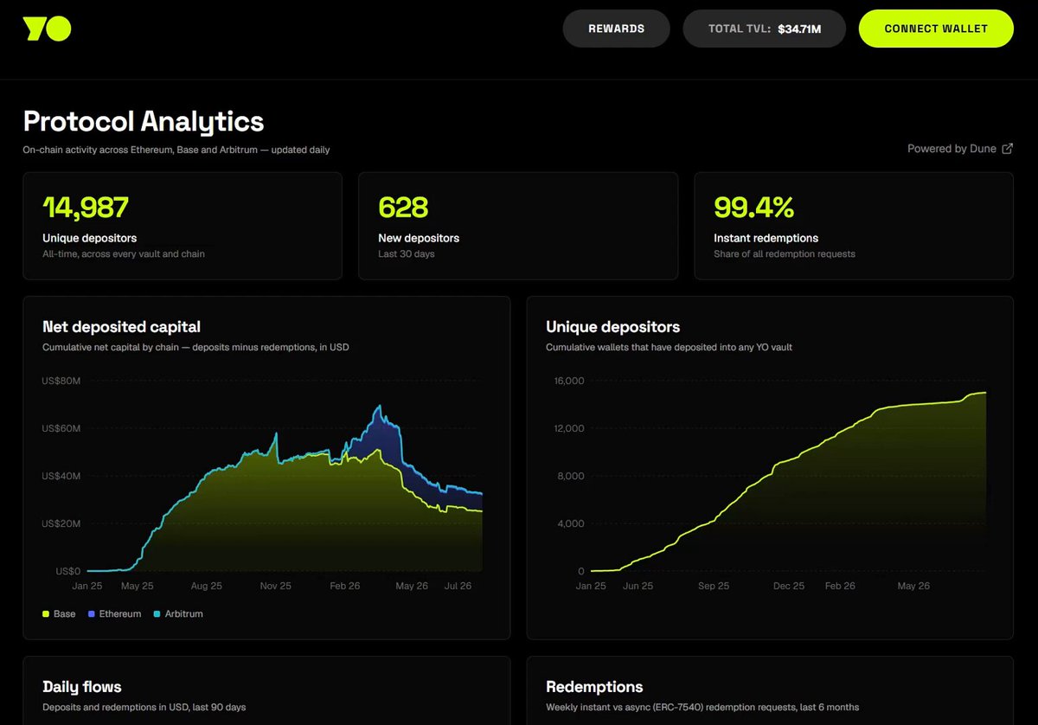This screenshot has width=1038, height=725.
Task: Click the CONNECT WALLET button
Action: point(936,29)
